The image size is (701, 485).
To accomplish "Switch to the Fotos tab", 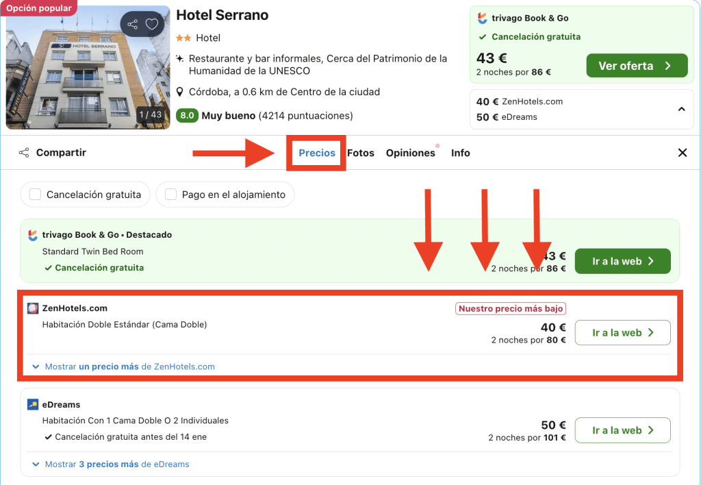I will click(x=361, y=153).
